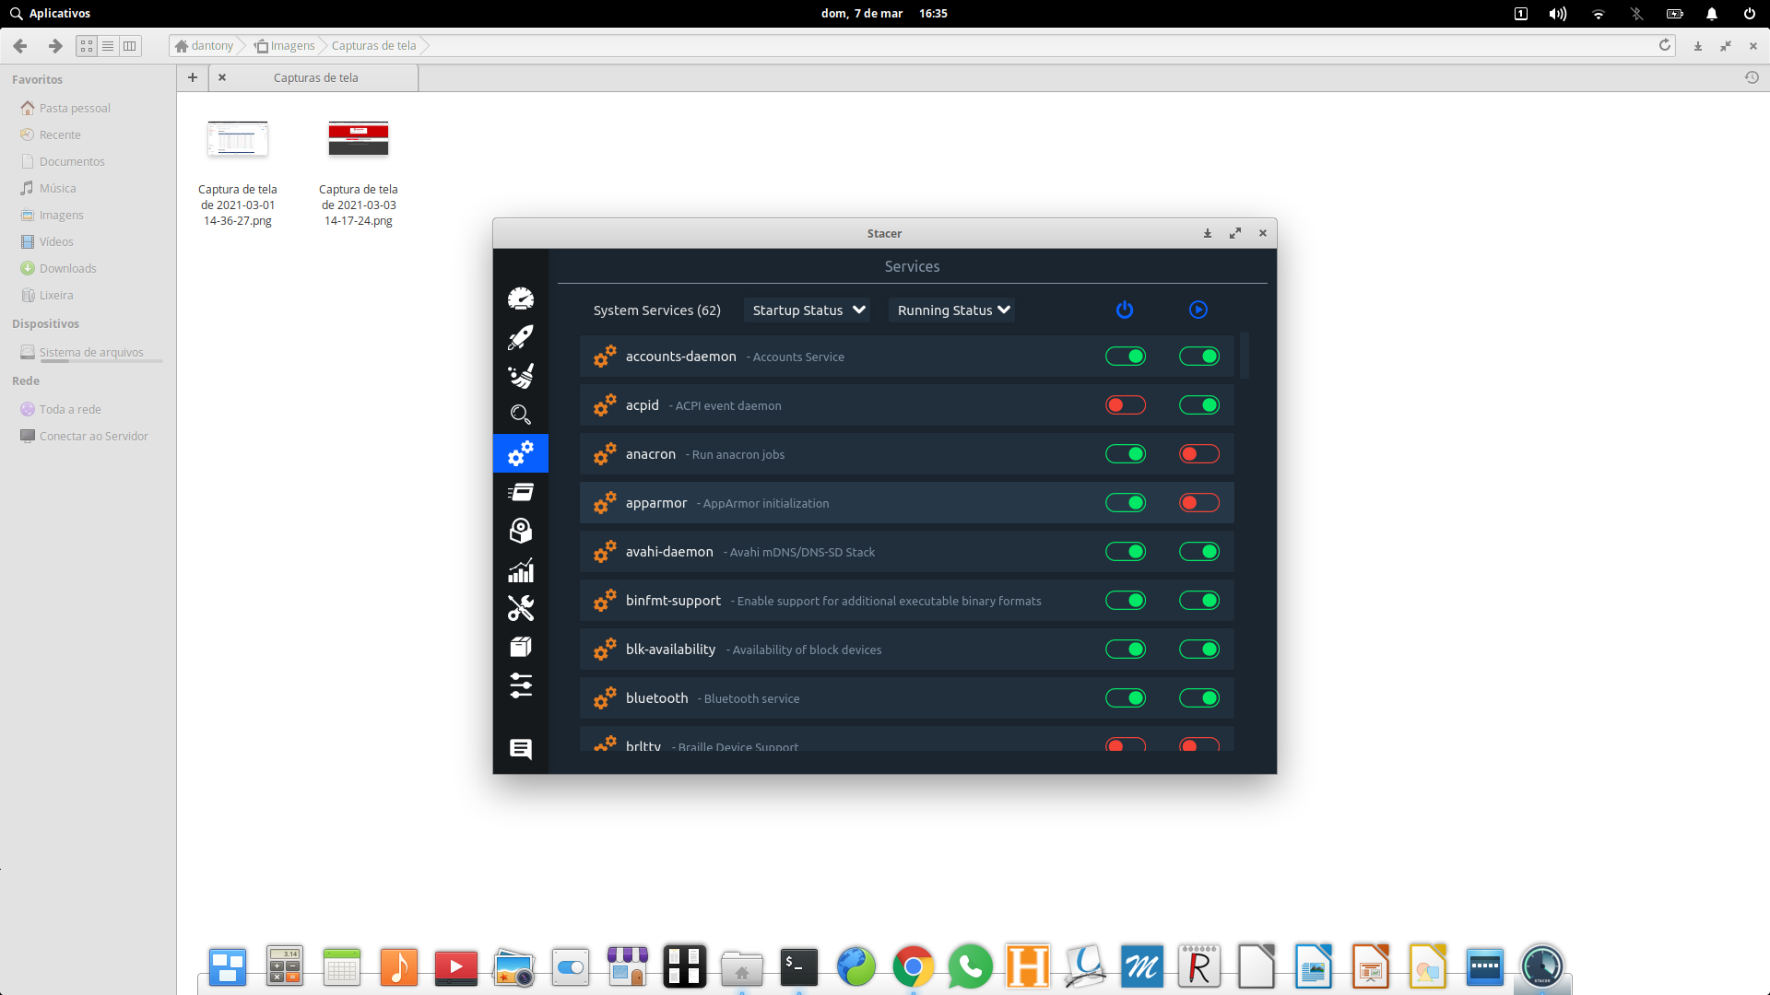
Task: Open the Search magnifier page in Stacer sidebar
Action: click(x=521, y=415)
